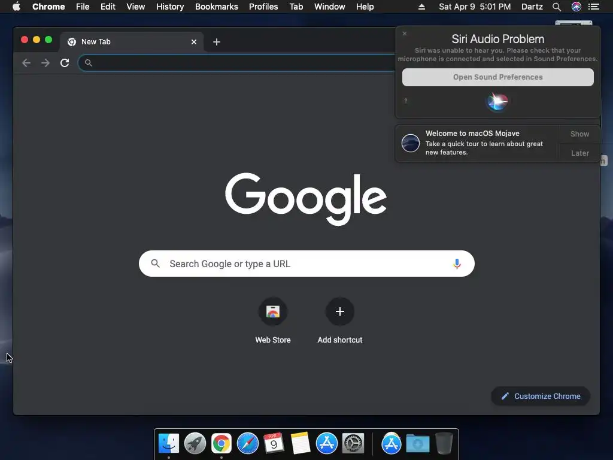Image resolution: width=613 pixels, height=460 pixels.
Task: Open the Help menu
Action: point(365,7)
